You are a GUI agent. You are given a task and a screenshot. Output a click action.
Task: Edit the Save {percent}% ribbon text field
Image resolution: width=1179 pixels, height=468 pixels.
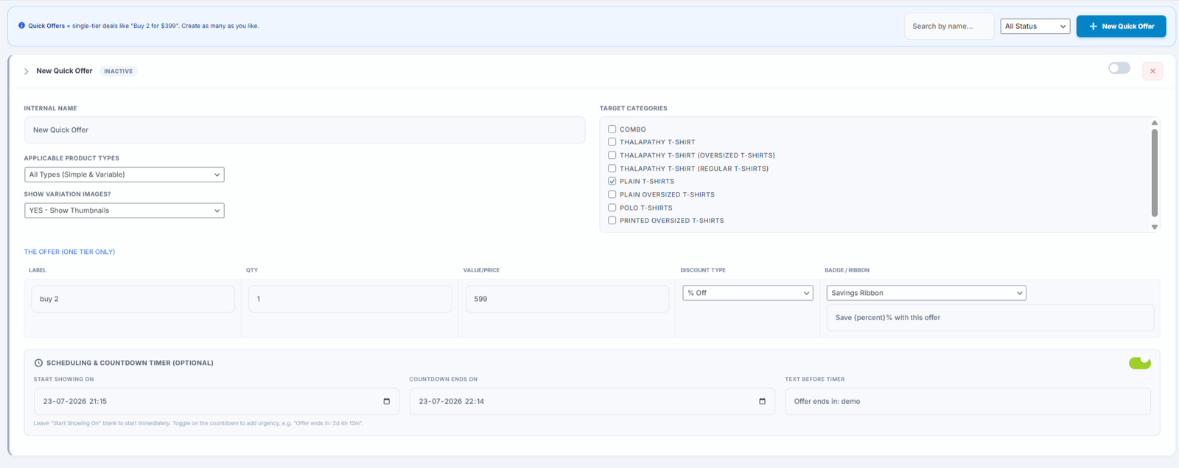coord(990,318)
